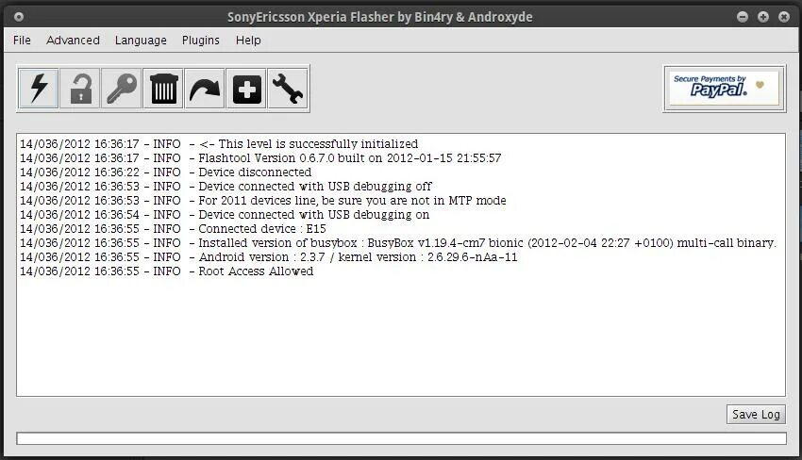The height and width of the screenshot is (460, 802).
Task: Maximize the Xperia Flasher window
Action: tap(763, 17)
